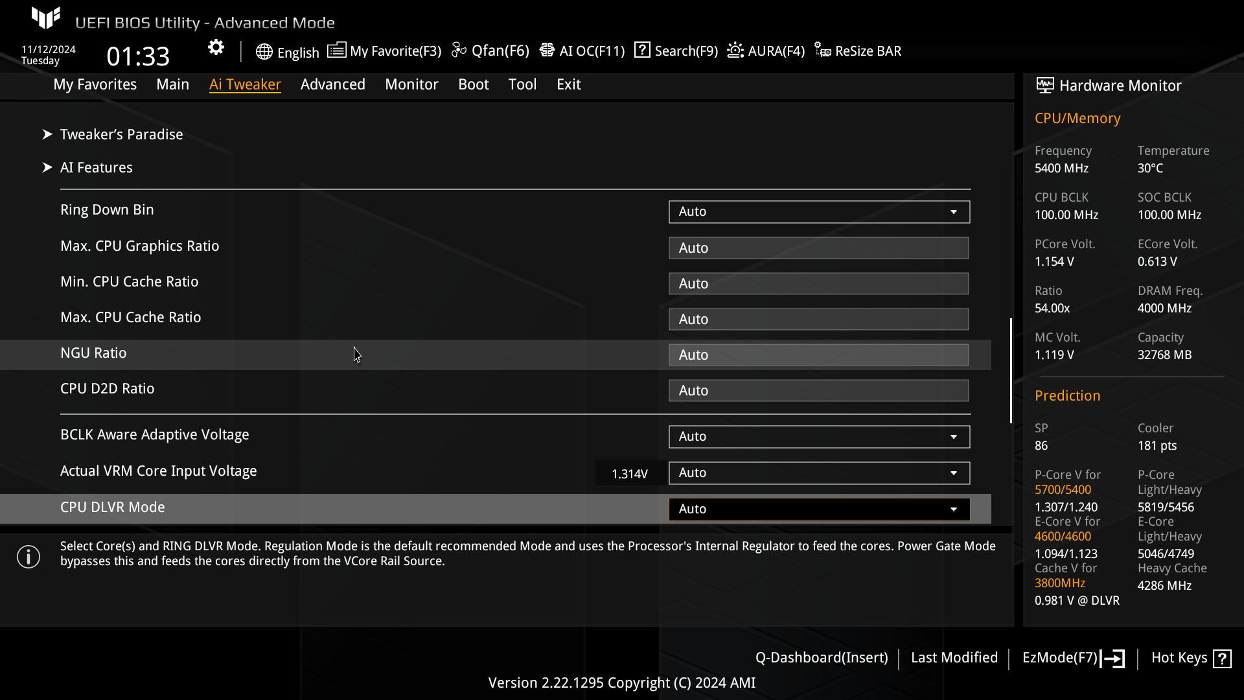This screenshot has height=700, width=1244.
Task: Click Last Modified button
Action: [x=954, y=658]
